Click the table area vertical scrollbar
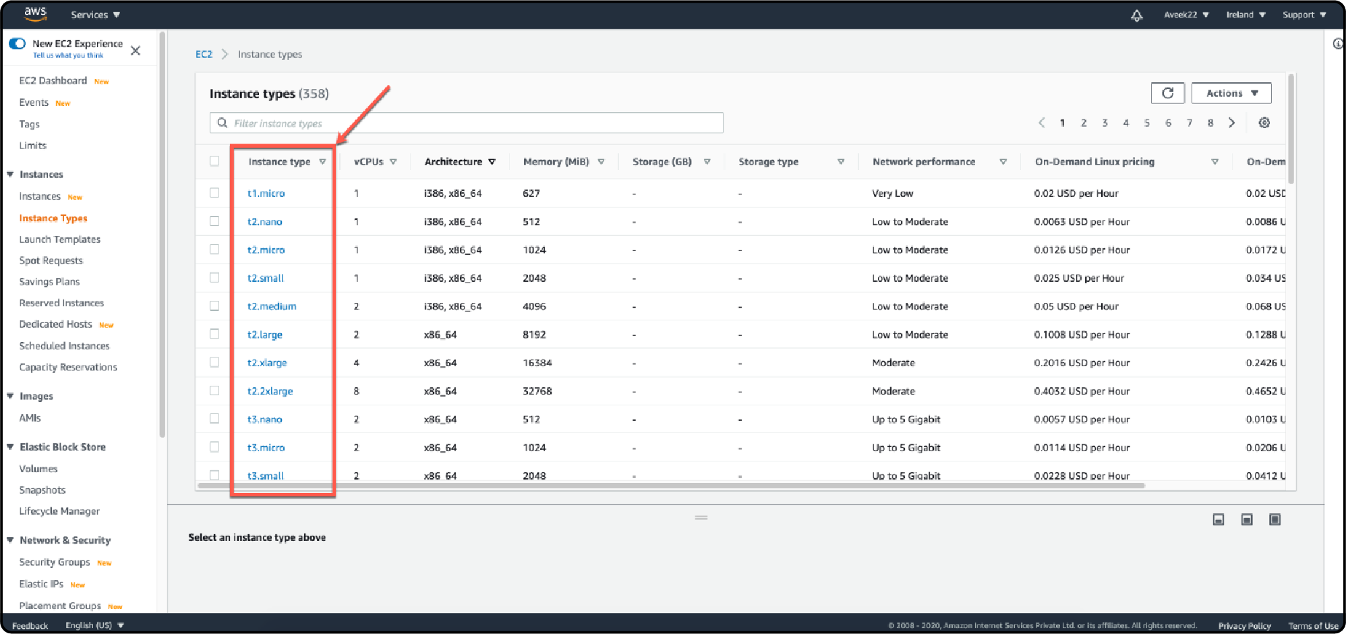Screen dimensions: 1346x634 (1291, 128)
